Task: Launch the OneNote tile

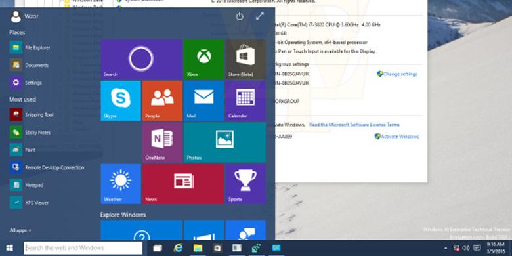Action: [x=162, y=142]
